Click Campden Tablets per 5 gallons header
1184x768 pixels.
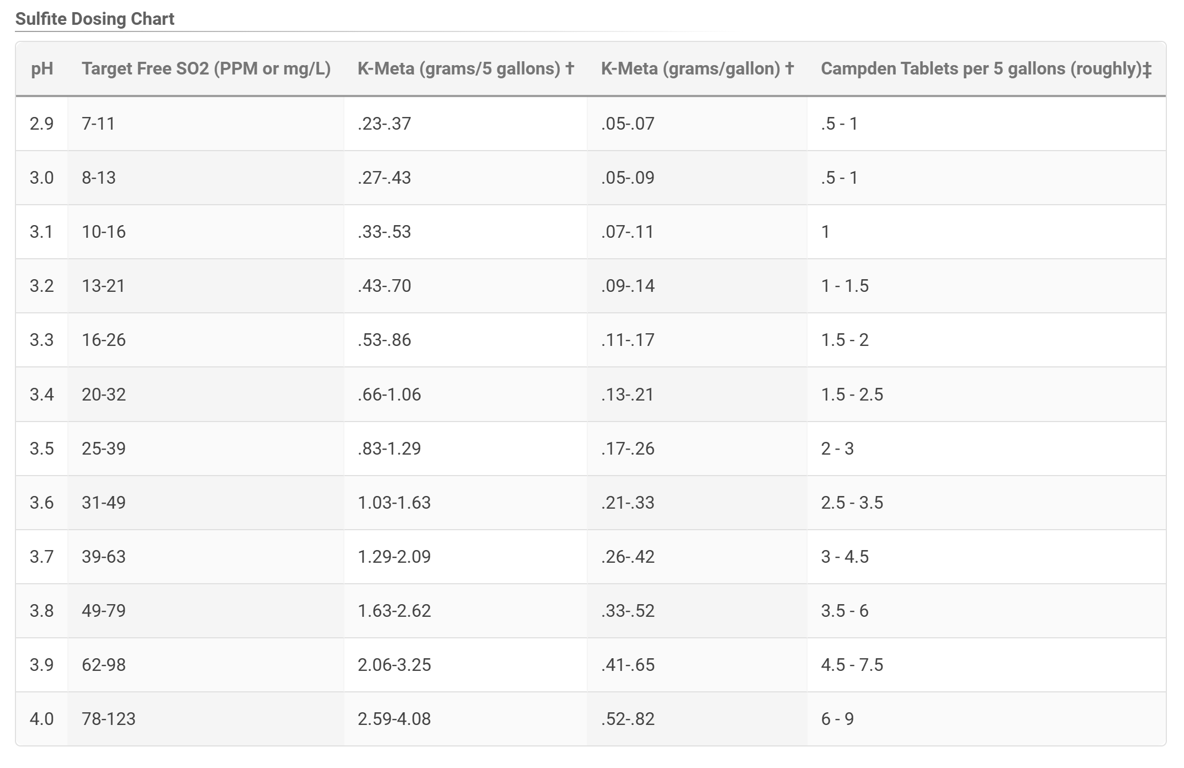[x=986, y=68]
